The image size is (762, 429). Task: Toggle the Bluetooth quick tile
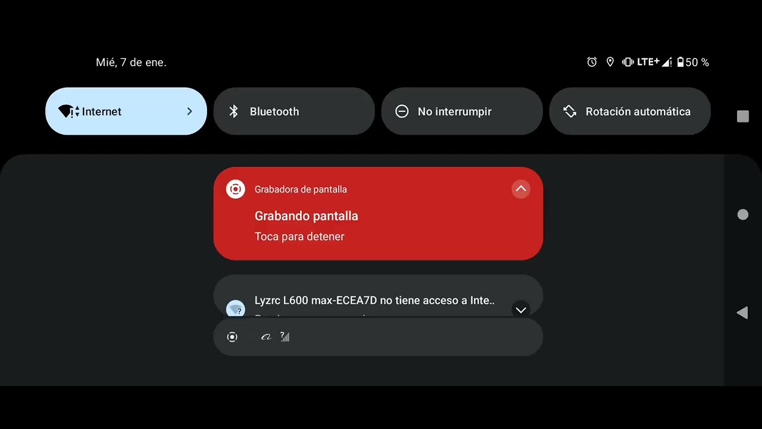pyautogui.click(x=294, y=111)
